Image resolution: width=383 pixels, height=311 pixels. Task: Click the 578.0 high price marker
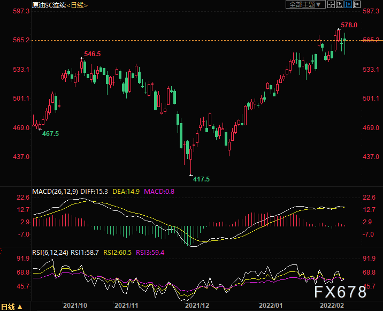coord(349,25)
